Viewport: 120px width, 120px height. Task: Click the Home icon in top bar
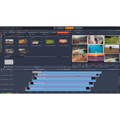pos(55,28)
